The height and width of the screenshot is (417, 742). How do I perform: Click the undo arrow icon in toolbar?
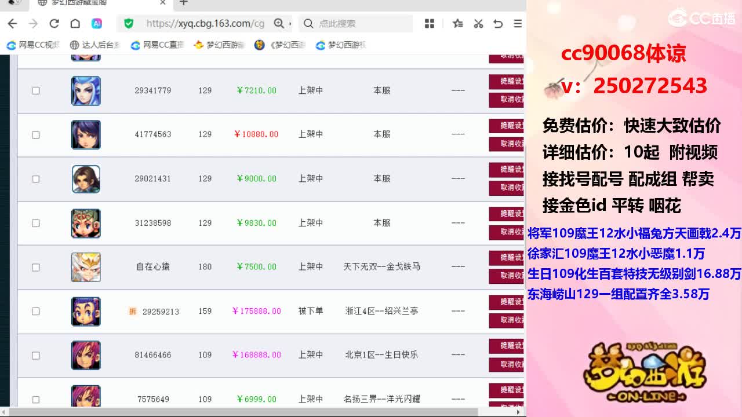(x=498, y=24)
